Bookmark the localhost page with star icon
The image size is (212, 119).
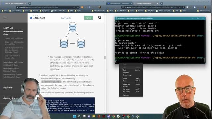183,7
